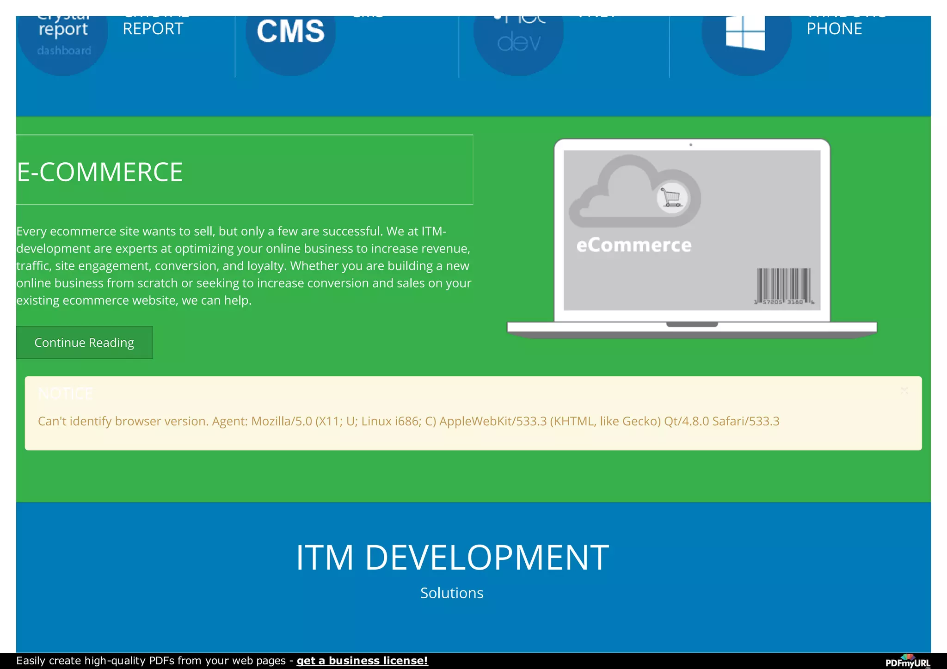Click the browser agent warning message text
The width and height of the screenshot is (947, 669).
click(408, 421)
